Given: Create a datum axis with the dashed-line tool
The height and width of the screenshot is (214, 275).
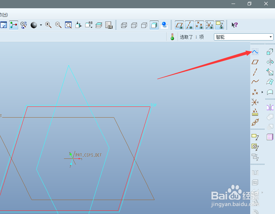Looking at the screenshot, I should tap(255, 72).
